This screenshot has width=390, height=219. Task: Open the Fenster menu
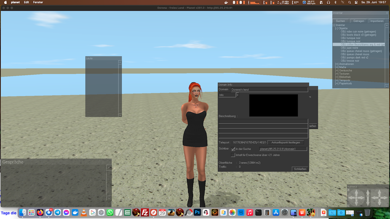[x=38, y=2]
